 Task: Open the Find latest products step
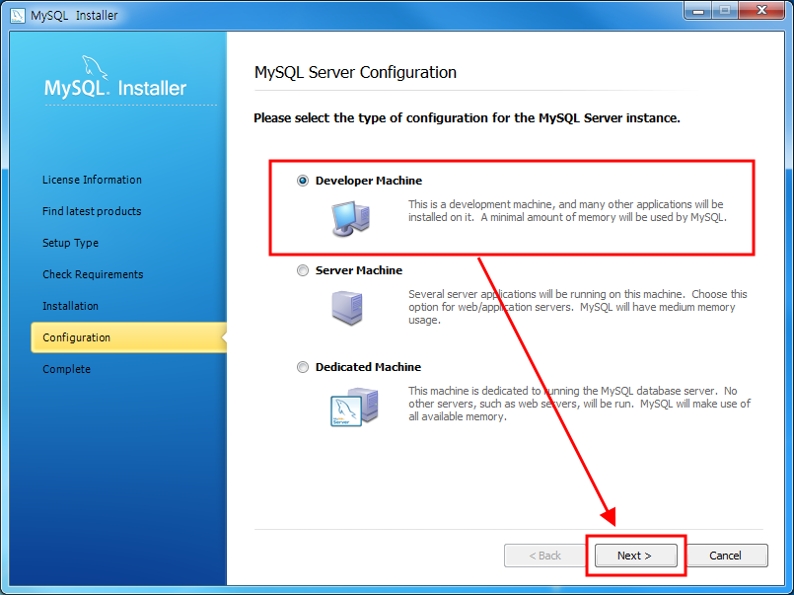(x=92, y=211)
